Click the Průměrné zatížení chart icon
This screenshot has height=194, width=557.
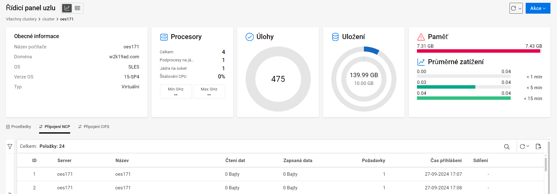coord(421,62)
